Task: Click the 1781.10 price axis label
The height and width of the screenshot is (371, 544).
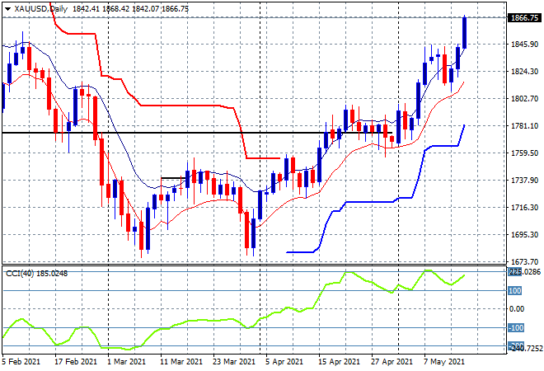Action: [x=524, y=126]
